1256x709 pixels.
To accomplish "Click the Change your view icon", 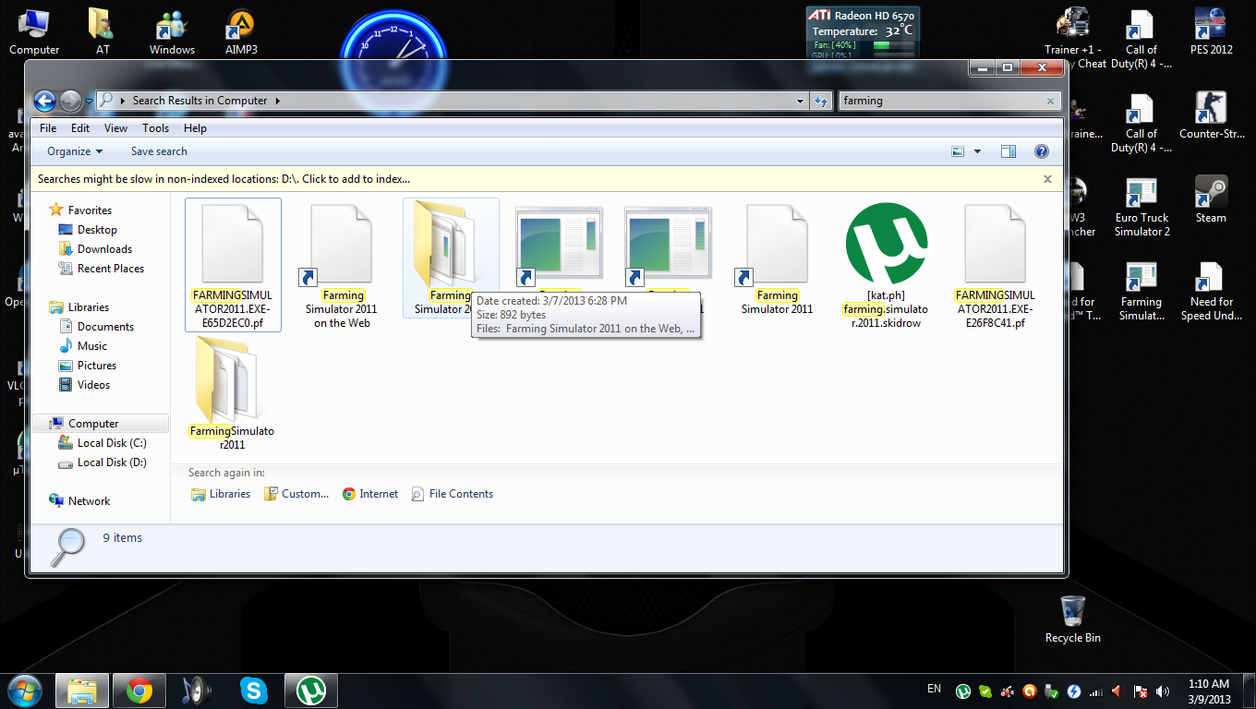I will [x=958, y=151].
